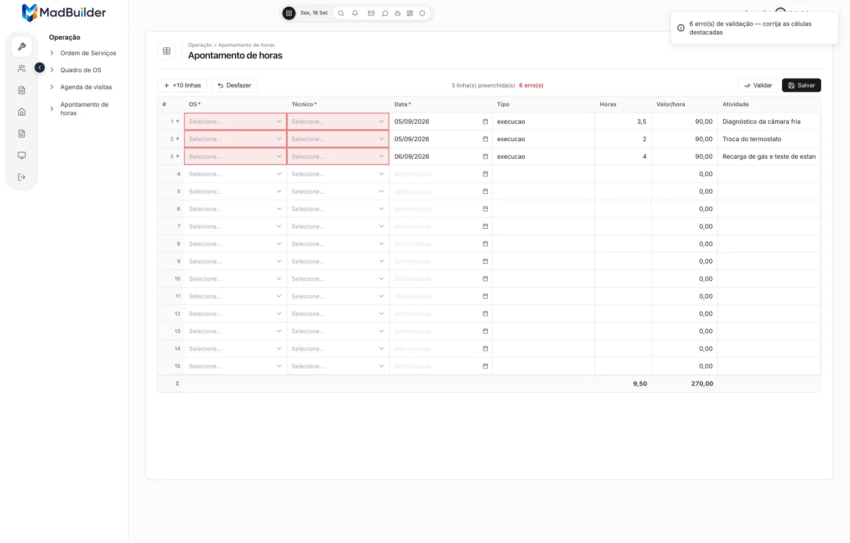The width and height of the screenshot is (850, 543).
Task: Open Técnico dropdown in row 5
Action: (x=338, y=192)
